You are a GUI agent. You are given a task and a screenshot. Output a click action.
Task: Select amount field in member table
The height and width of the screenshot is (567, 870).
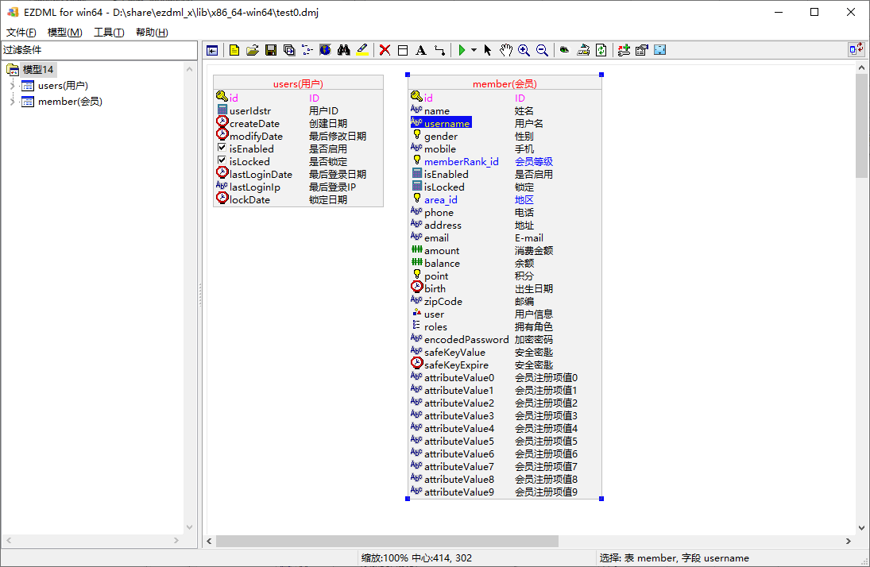(x=442, y=251)
